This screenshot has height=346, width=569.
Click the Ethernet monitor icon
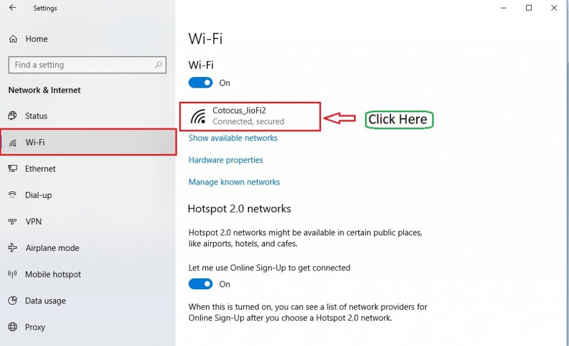[x=13, y=169]
